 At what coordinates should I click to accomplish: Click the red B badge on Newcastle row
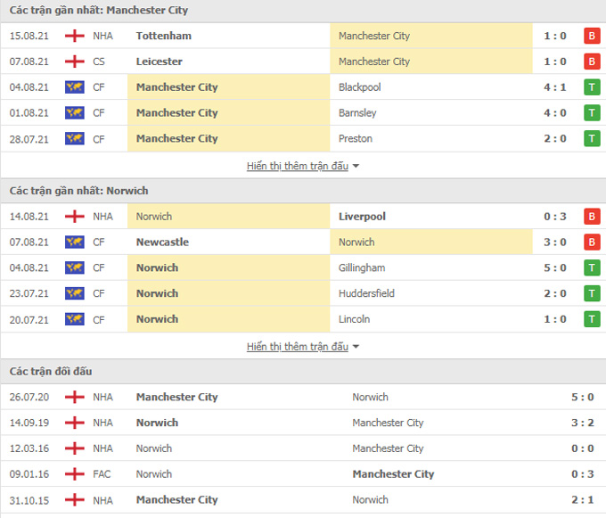(591, 243)
